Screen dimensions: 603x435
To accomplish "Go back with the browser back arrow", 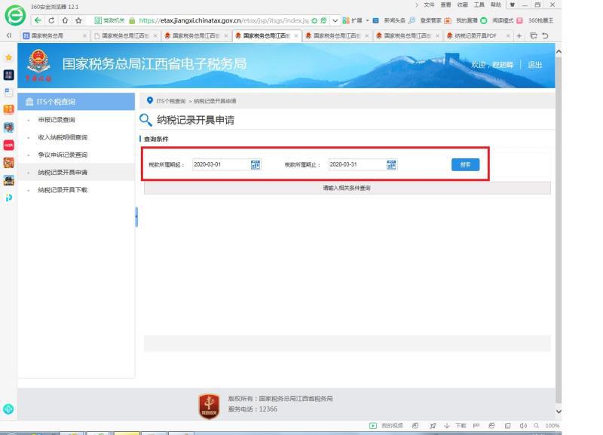I will (x=38, y=20).
